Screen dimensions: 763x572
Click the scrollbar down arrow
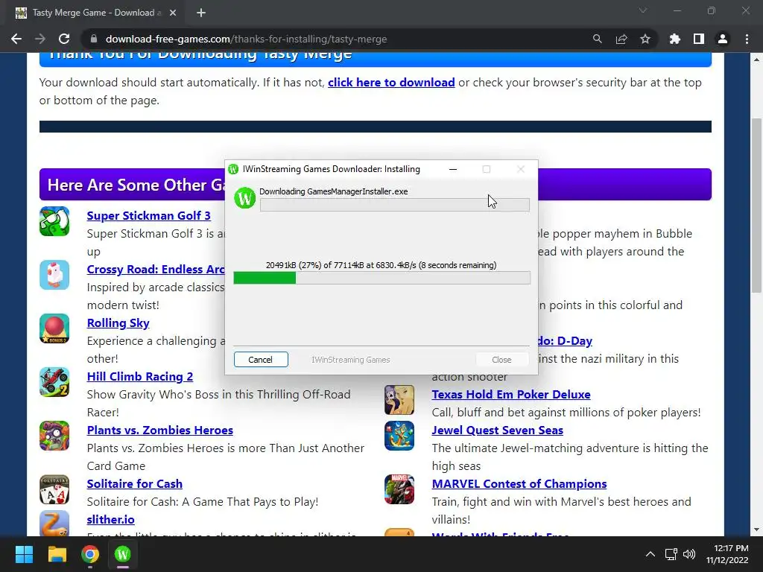click(x=757, y=530)
